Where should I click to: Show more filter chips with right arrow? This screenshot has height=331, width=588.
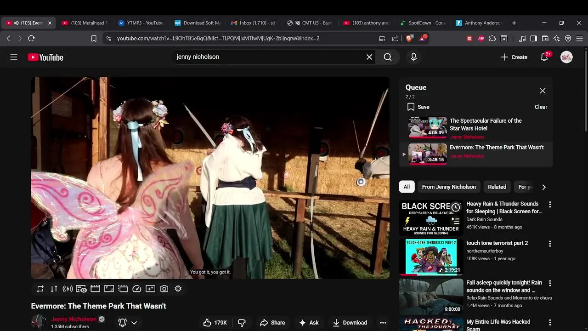coord(544,187)
